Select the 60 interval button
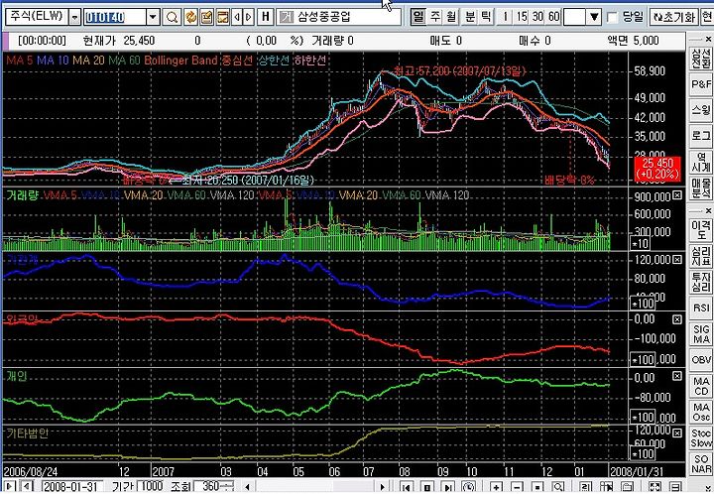The height and width of the screenshot is (494, 714). pos(554,17)
